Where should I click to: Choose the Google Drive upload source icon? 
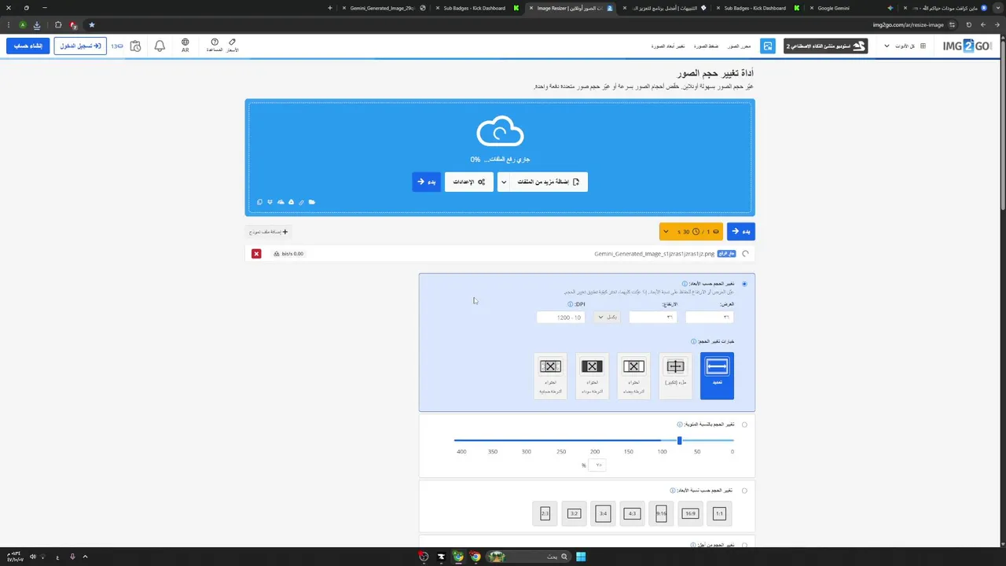pyautogui.click(x=291, y=202)
